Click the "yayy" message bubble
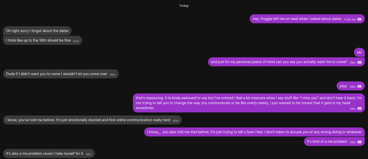 [x=343, y=86]
